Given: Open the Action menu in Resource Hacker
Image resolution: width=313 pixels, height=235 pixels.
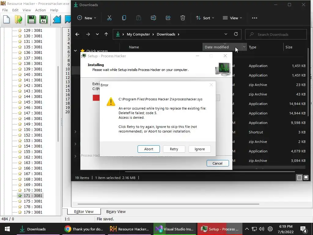Looking at the screenshot, I should (x=40, y=10).
